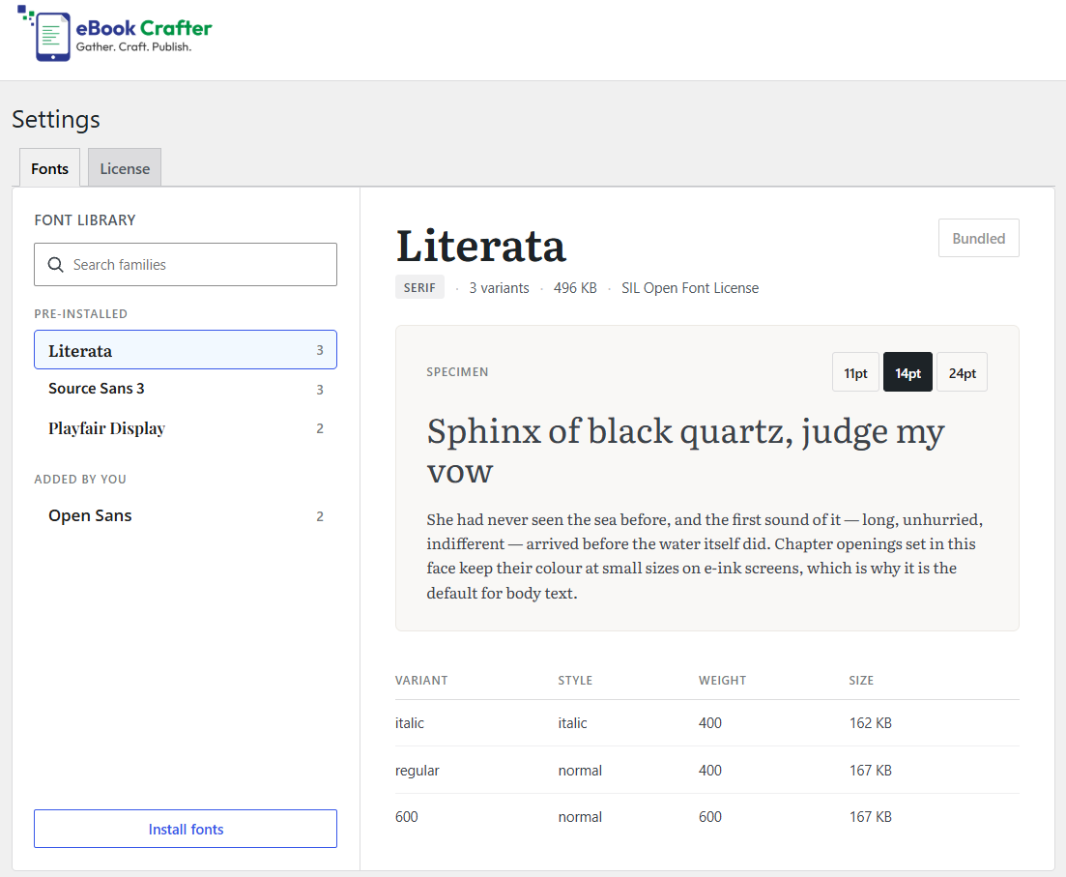Screen dimensions: 1066x877
Task: Select Literata in the font library
Action: pyautogui.click(x=186, y=350)
